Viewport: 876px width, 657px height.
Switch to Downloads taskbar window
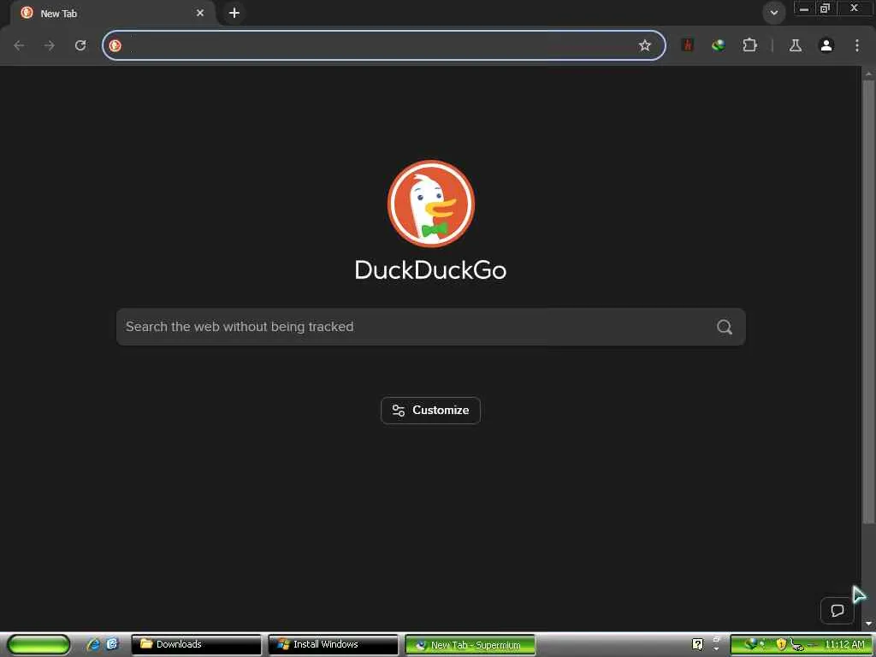(196, 644)
